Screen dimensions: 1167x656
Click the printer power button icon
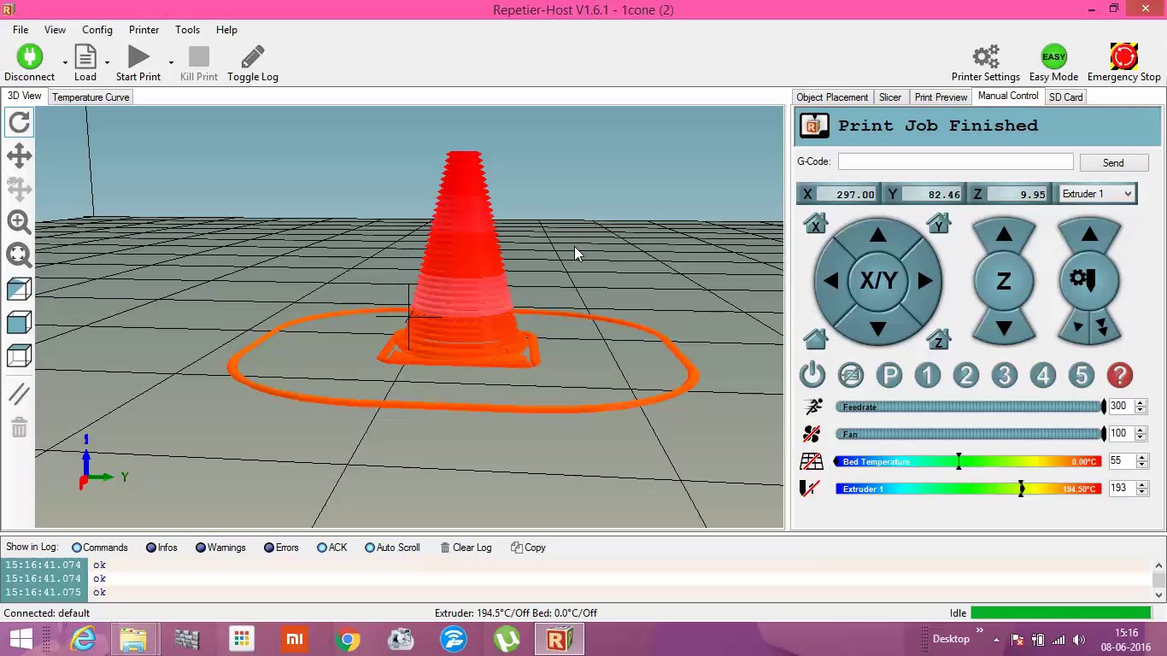pyautogui.click(x=812, y=375)
